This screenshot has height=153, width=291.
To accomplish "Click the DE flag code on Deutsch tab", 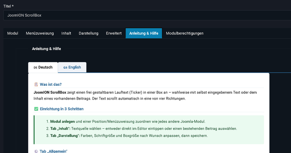I will point(35,68).
